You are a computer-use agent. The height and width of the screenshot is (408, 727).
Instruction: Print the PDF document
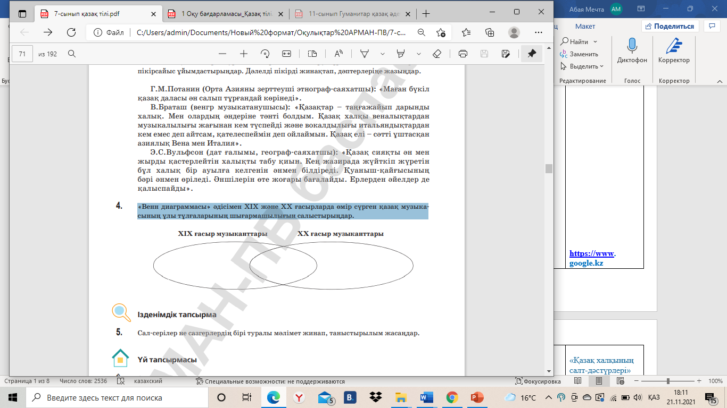coord(463,54)
